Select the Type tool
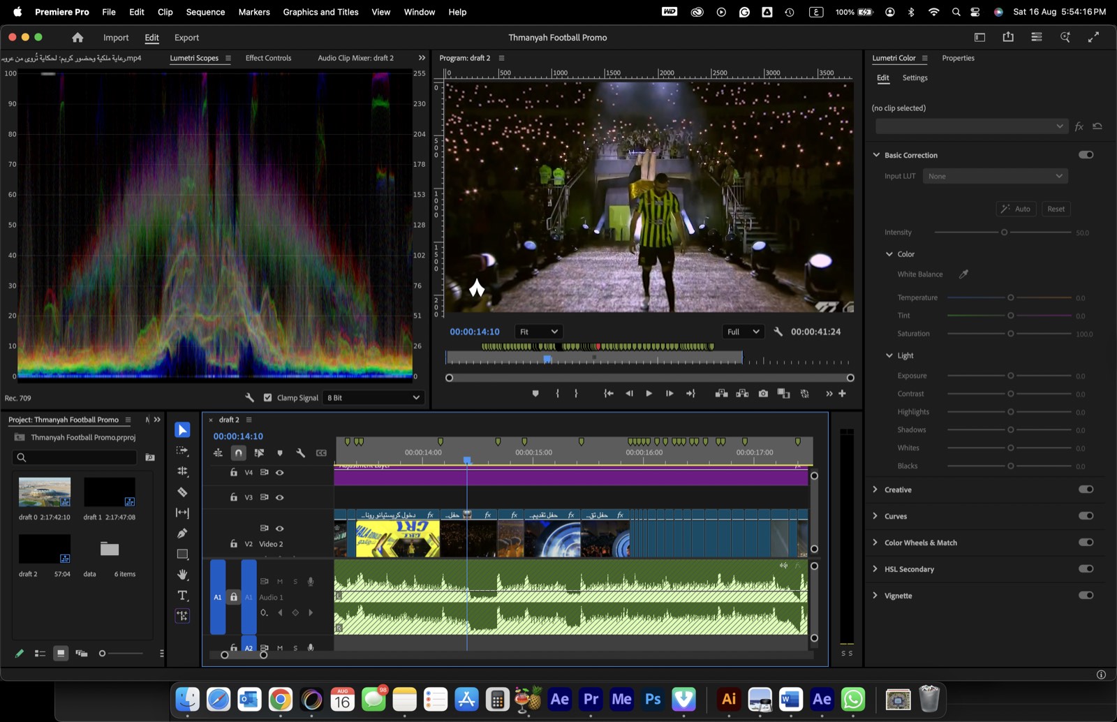This screenshot has width=1117, height=722. coord(182,596)
